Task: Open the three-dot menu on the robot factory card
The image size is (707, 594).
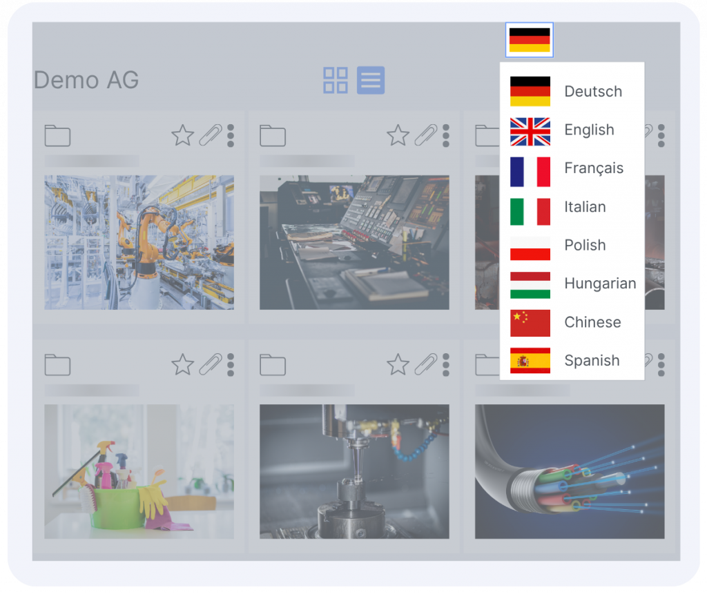Action: click(x=231, y=135)
